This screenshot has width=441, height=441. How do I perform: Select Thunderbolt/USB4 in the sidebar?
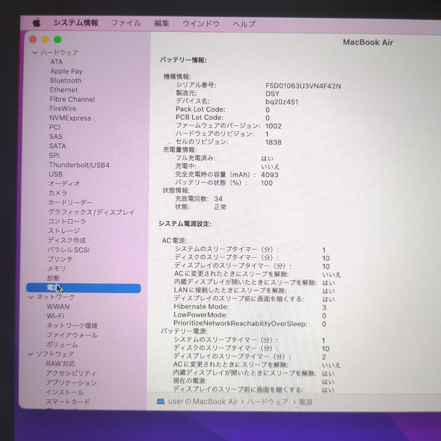point(77,165)
